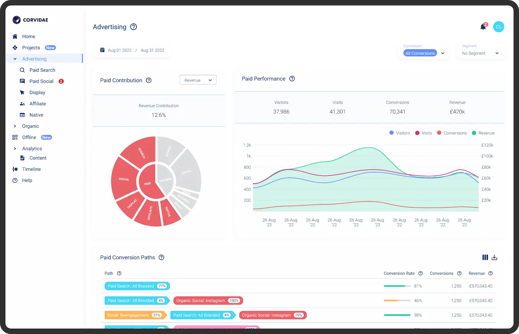Click the help icon next to Paid Contribution

pos(149,80)
